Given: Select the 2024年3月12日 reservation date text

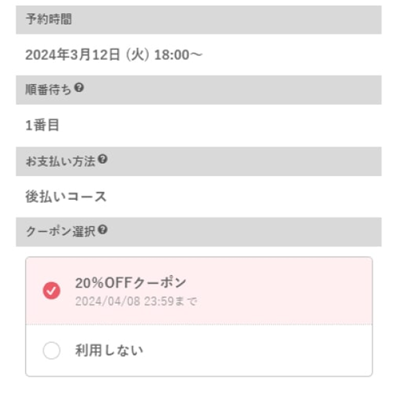Looking at the screenshot, I should click(73, 54).
